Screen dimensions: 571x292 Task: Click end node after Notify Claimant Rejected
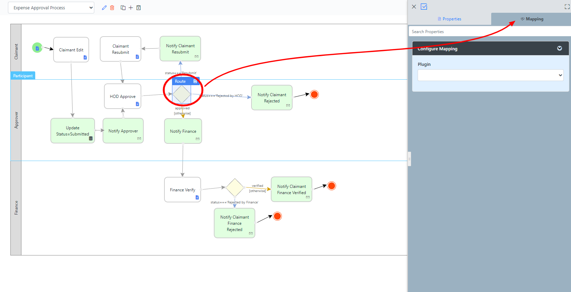(x=314, y=94)
